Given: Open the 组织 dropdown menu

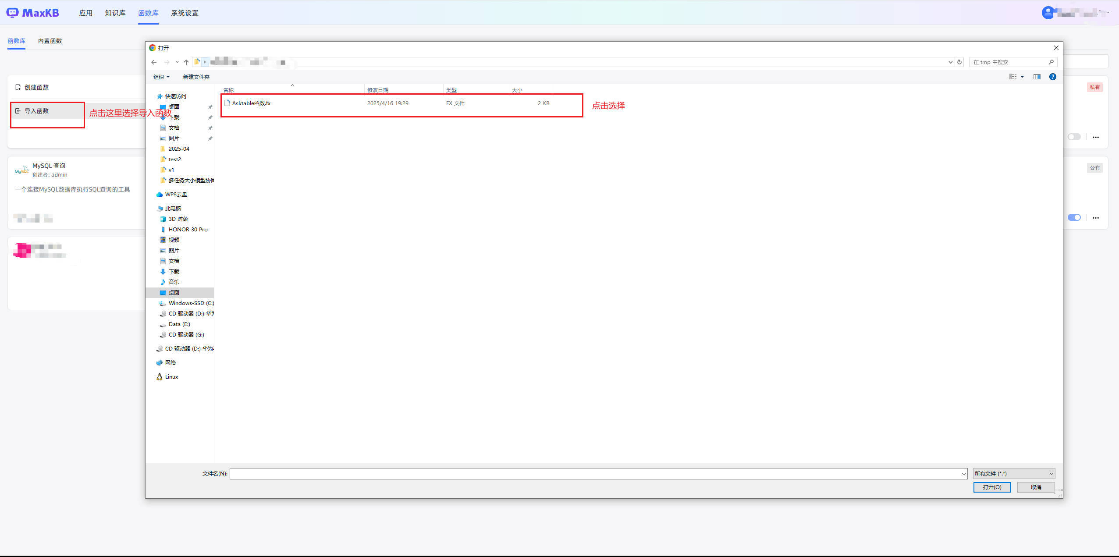Looking at the screenshot, I should (161, 77).
